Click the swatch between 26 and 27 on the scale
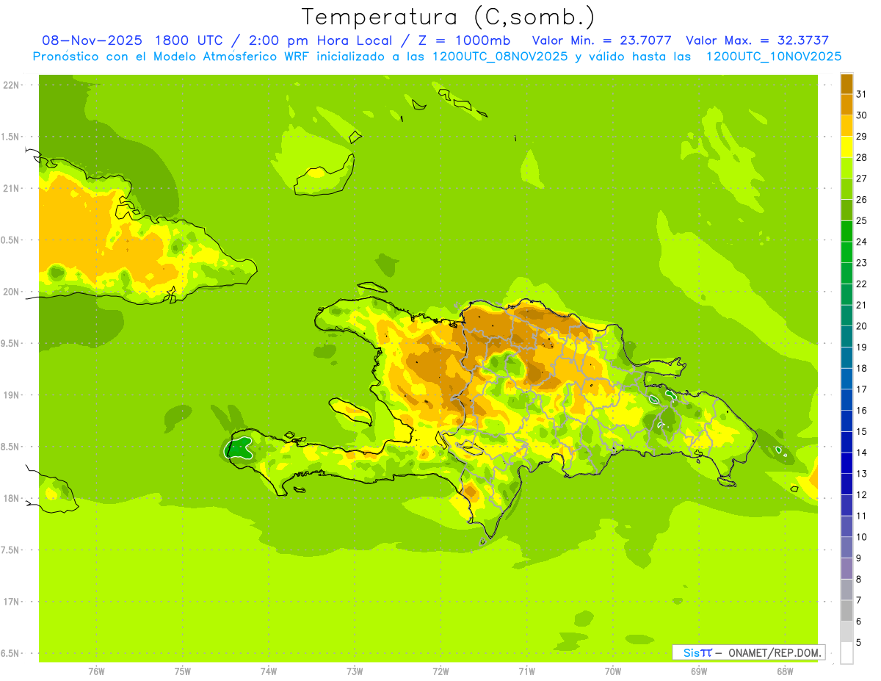 click(846, 189)
